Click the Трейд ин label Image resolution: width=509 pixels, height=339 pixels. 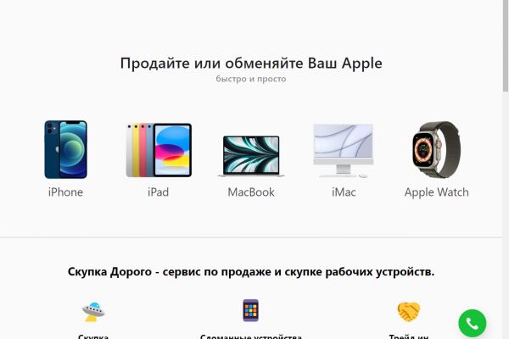[x=409, y=336]
